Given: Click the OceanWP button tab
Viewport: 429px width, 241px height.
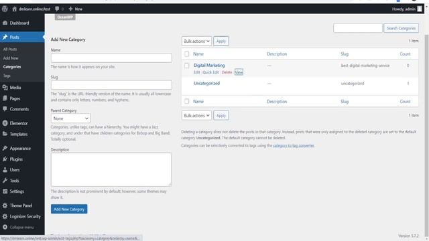Looking at the screenshot, I should click(65, 17).
